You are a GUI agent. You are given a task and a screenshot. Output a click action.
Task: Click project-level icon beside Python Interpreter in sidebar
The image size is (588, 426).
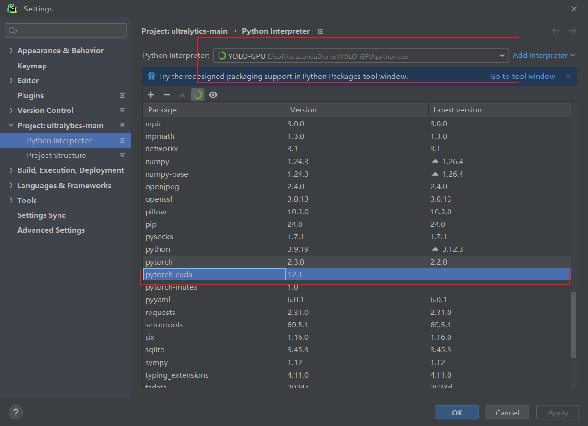(122, 140)
